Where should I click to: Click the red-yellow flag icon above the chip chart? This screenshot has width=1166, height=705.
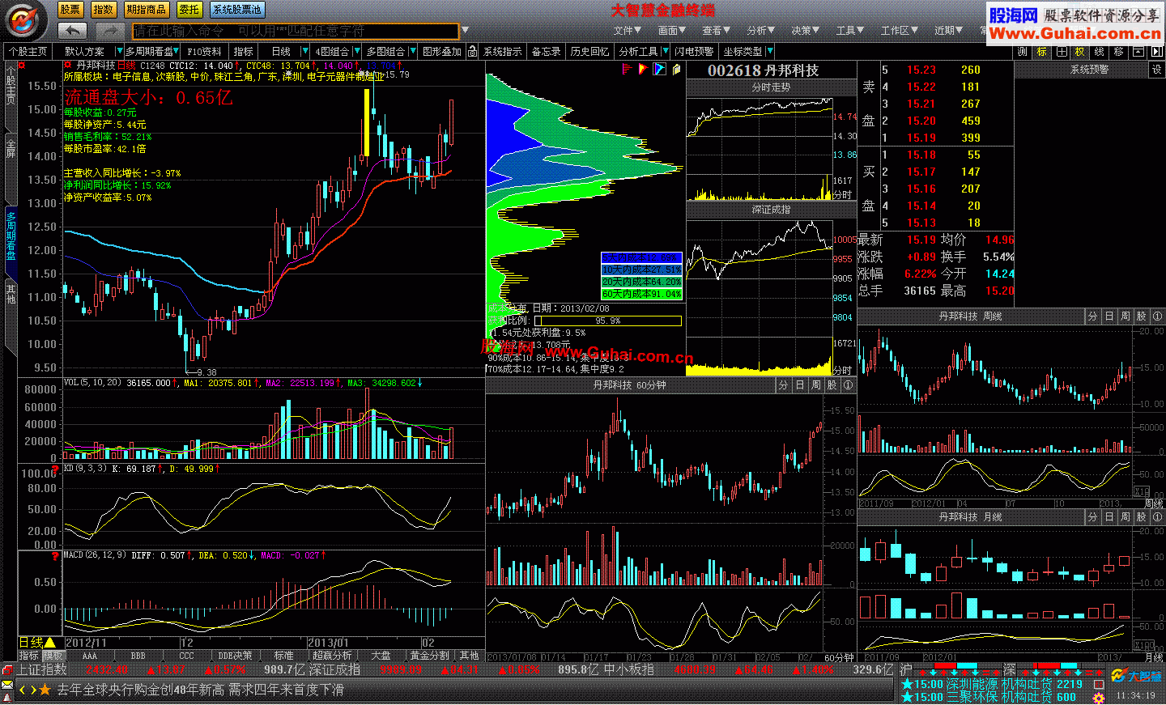click(642, 69)
